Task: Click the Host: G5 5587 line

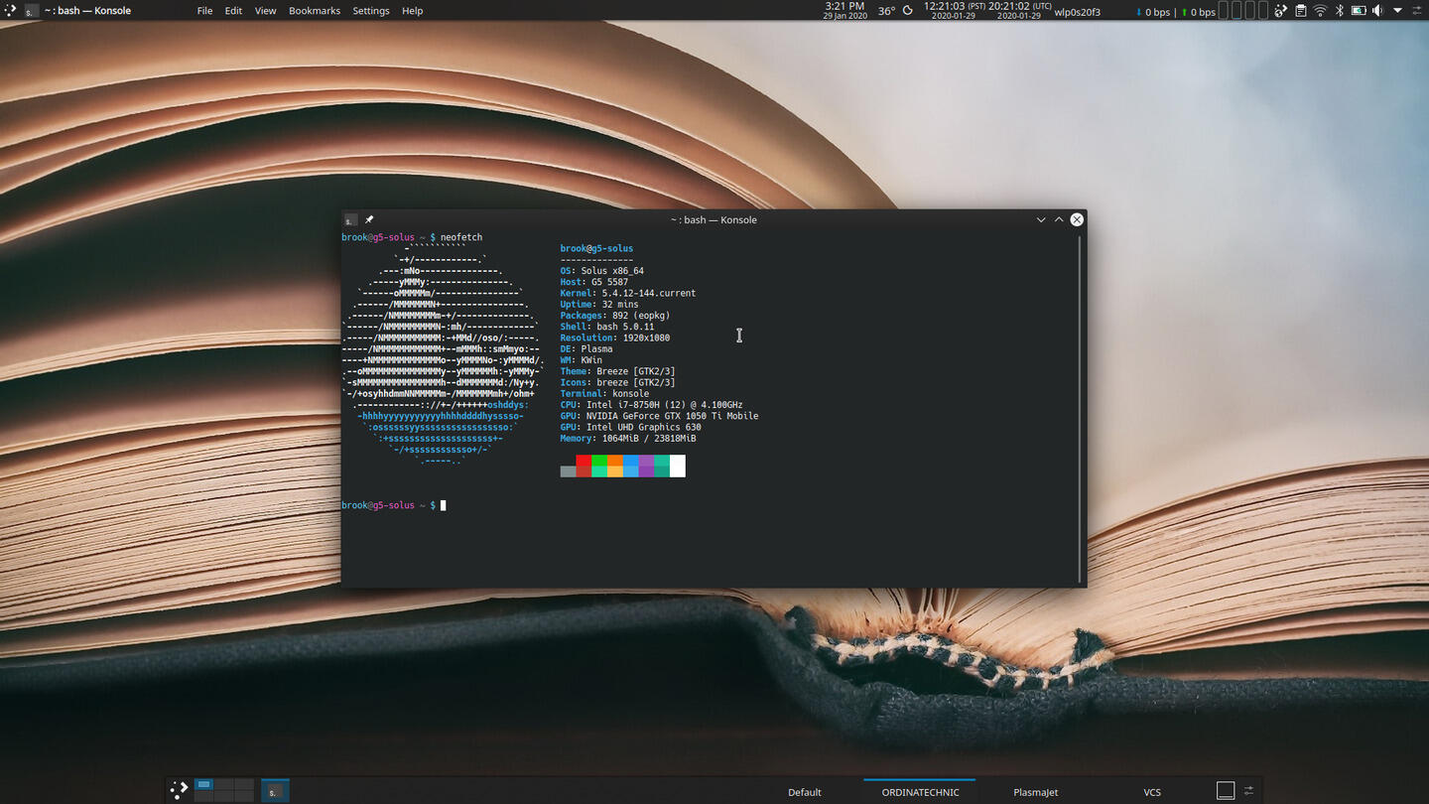Action: click(x=594, y=282)
